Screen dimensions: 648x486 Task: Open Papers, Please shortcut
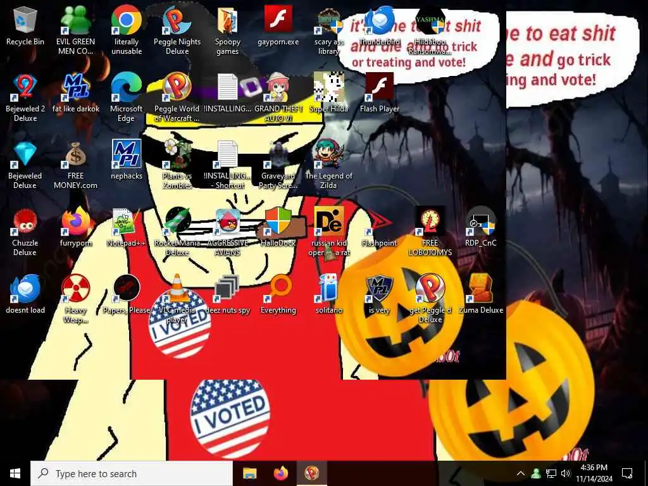point(127,294)
